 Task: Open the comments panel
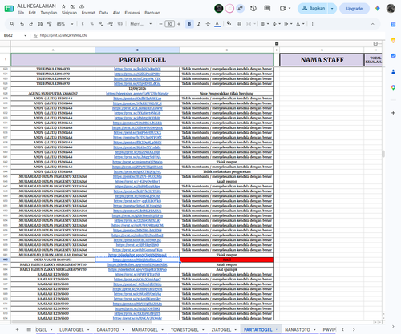(267, 9)
